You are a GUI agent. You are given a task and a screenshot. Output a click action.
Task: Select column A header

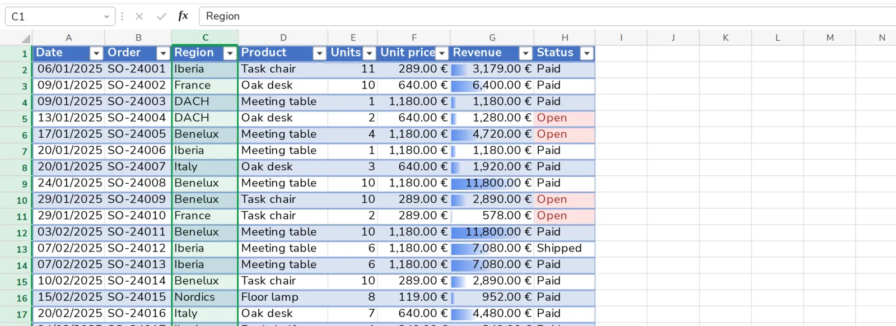[x=69, y=38]
